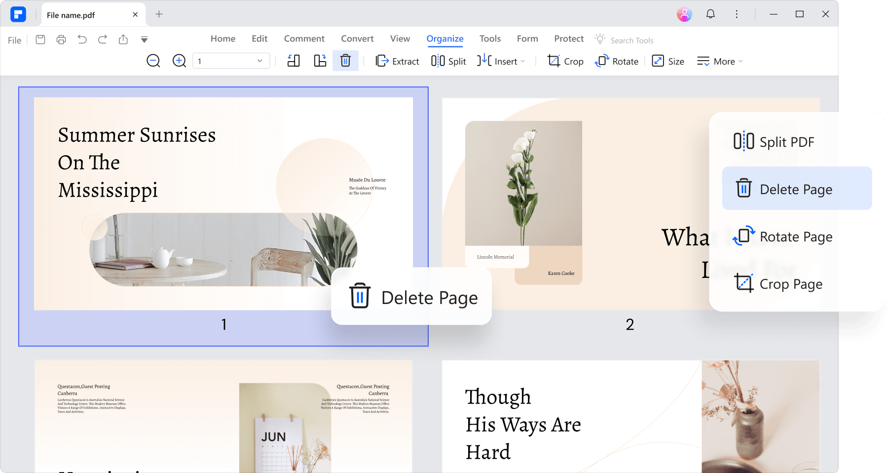Open the File menu
This screenshot has width=888, height=473.
(x=14, y=40)
